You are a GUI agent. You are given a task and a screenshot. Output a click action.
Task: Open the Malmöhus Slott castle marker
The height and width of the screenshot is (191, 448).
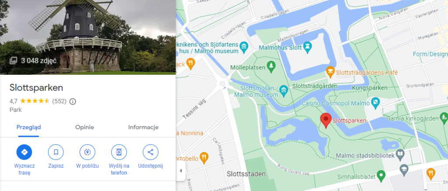(x=308, y=48)
